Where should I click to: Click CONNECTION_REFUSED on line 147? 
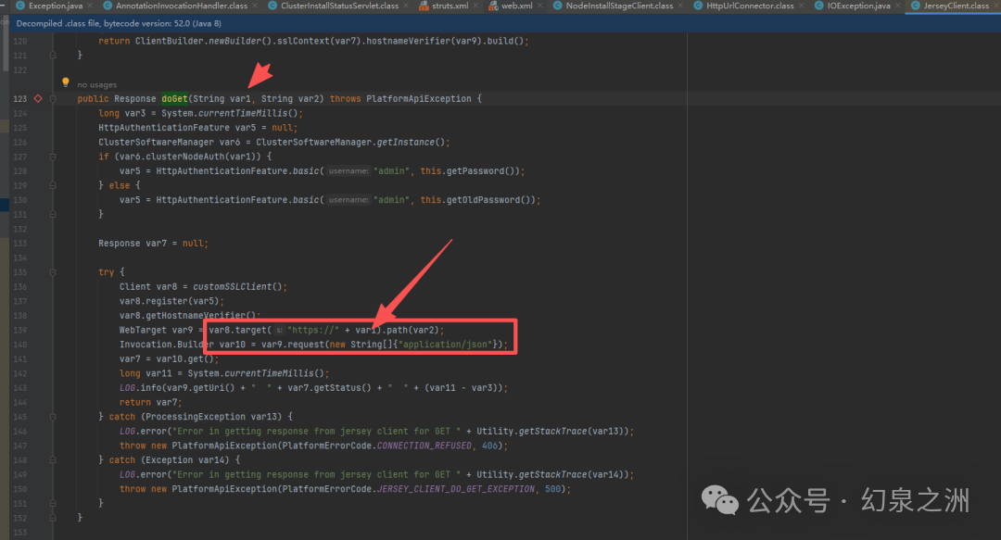pos(424,446)
